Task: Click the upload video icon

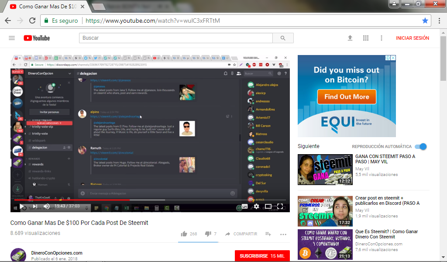Action: pos(350,38)
